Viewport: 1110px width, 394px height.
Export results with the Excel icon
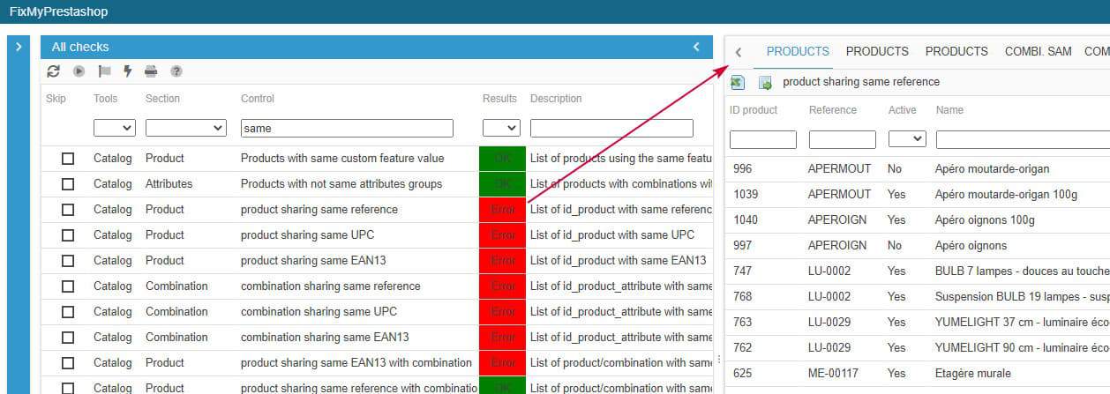[x=739, y=82]
